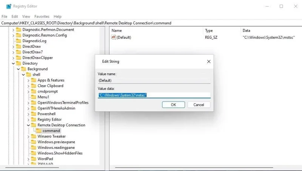Expand the DirectDraw key
Screen dimensions: 302x171
click(x=13, y=47)
